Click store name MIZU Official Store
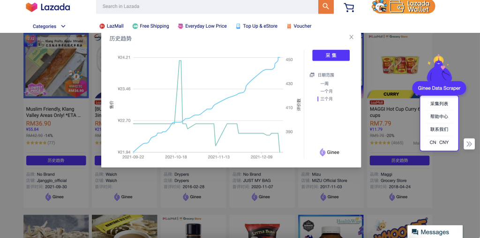This screenshot has height=238, width=480. click(x=330, y=181)
